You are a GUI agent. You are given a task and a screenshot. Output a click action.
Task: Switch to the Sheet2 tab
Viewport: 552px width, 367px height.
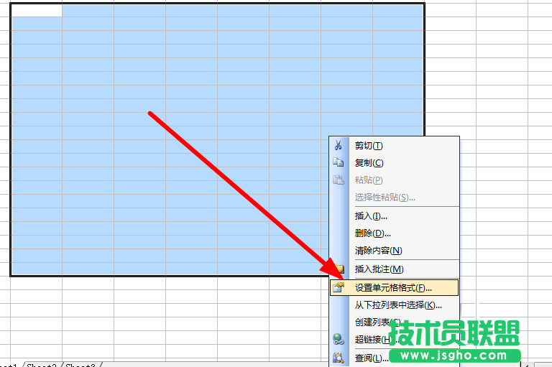42,365
